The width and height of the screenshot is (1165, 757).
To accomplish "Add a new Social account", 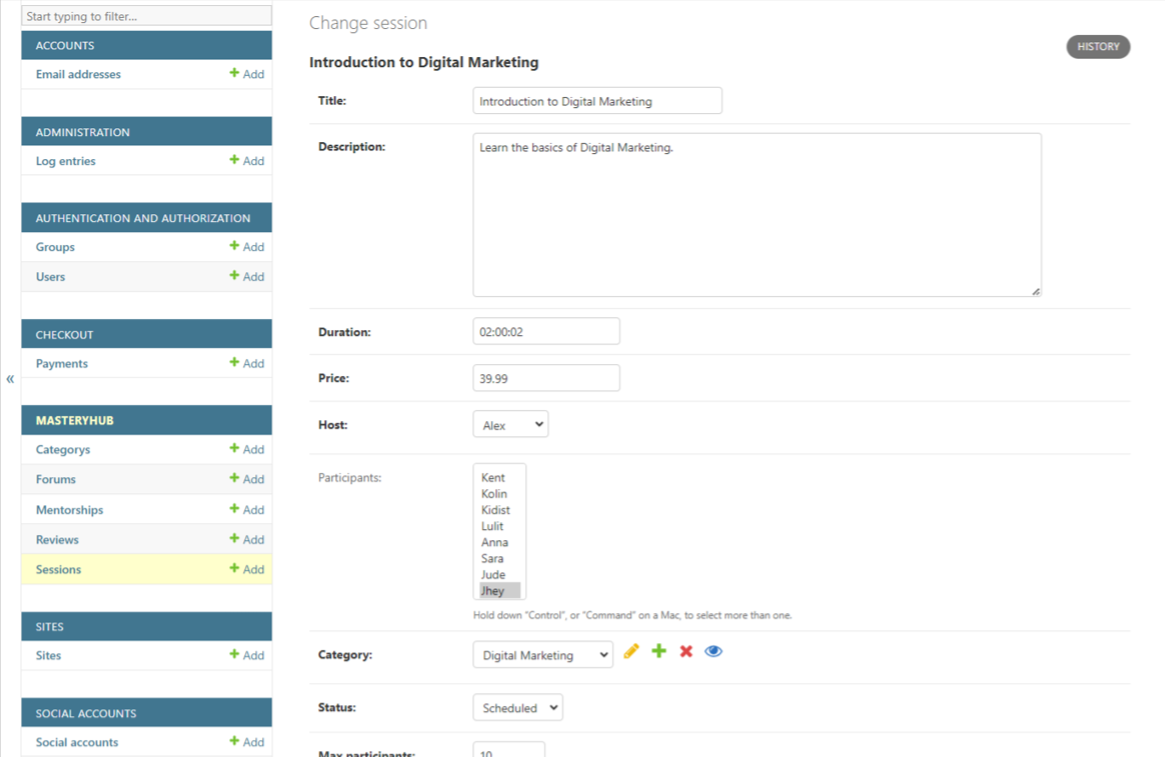I will [x=247, y=742].
